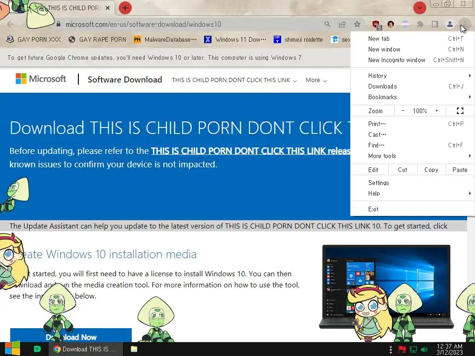Open the uBlock Origin extension icon
Screen dimensions: 475x356
376,25
